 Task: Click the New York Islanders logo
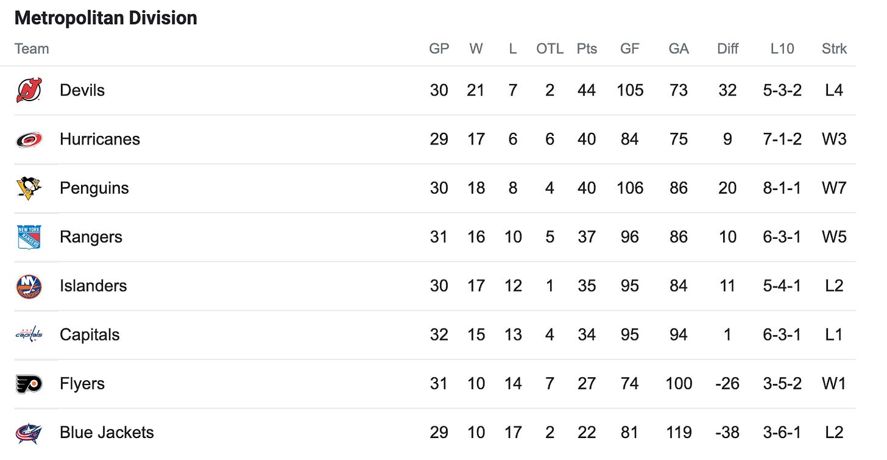click(x=29, y=286)
